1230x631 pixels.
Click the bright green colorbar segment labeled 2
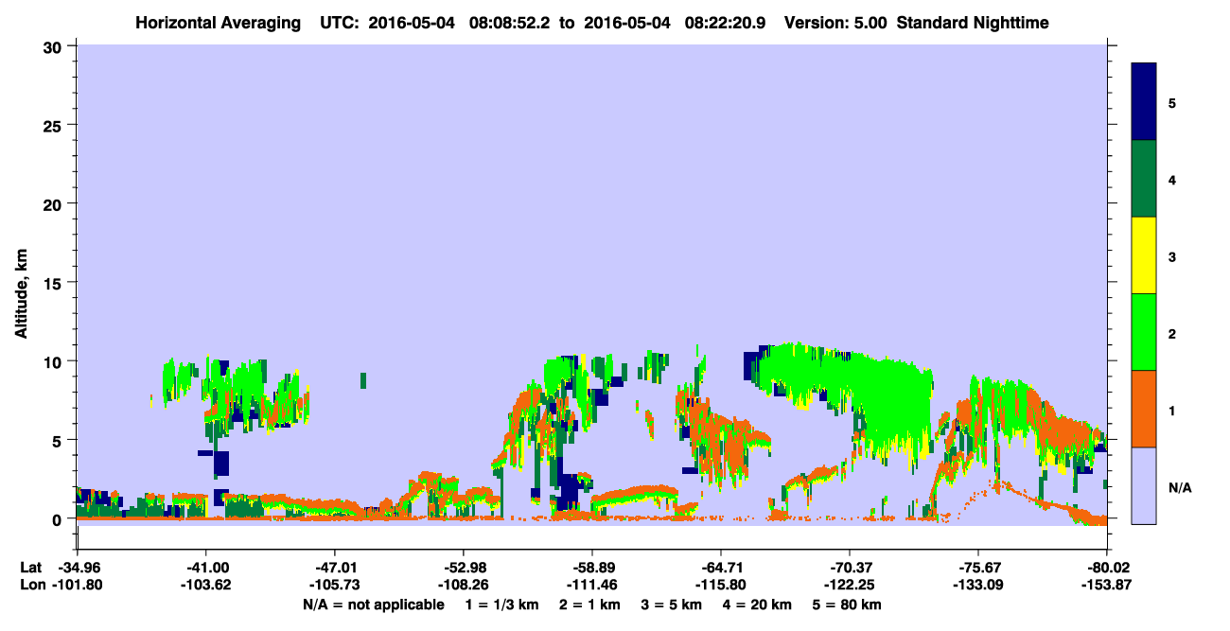[1144, 332]
